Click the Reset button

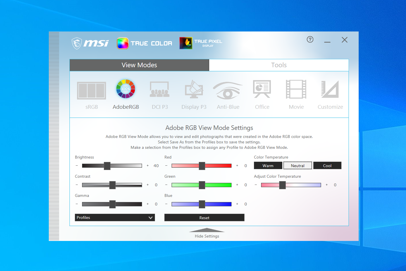[x=204, y=217]
